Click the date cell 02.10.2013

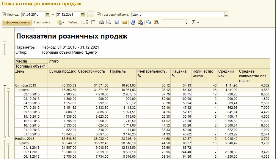(x=32, y=95)
